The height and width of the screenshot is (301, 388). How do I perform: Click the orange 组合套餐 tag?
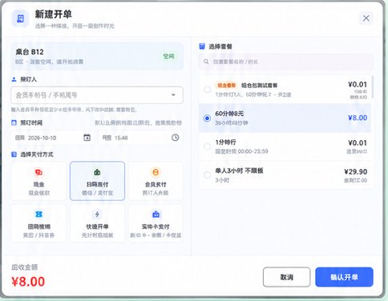point(226,86)
